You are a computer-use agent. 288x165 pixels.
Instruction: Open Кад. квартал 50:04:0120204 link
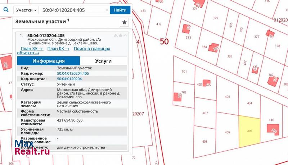click(x=69, y=79)
